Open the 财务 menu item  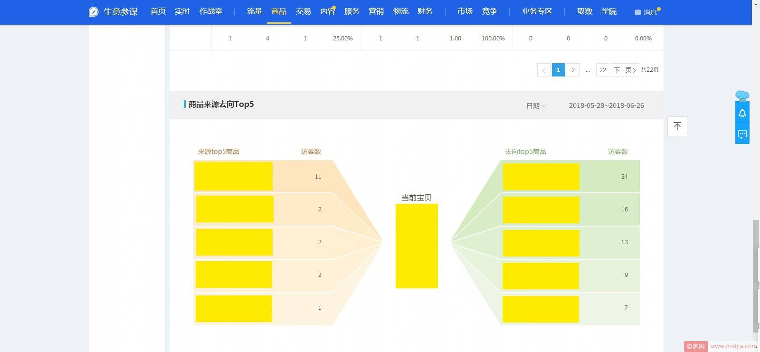click(425, 11)
